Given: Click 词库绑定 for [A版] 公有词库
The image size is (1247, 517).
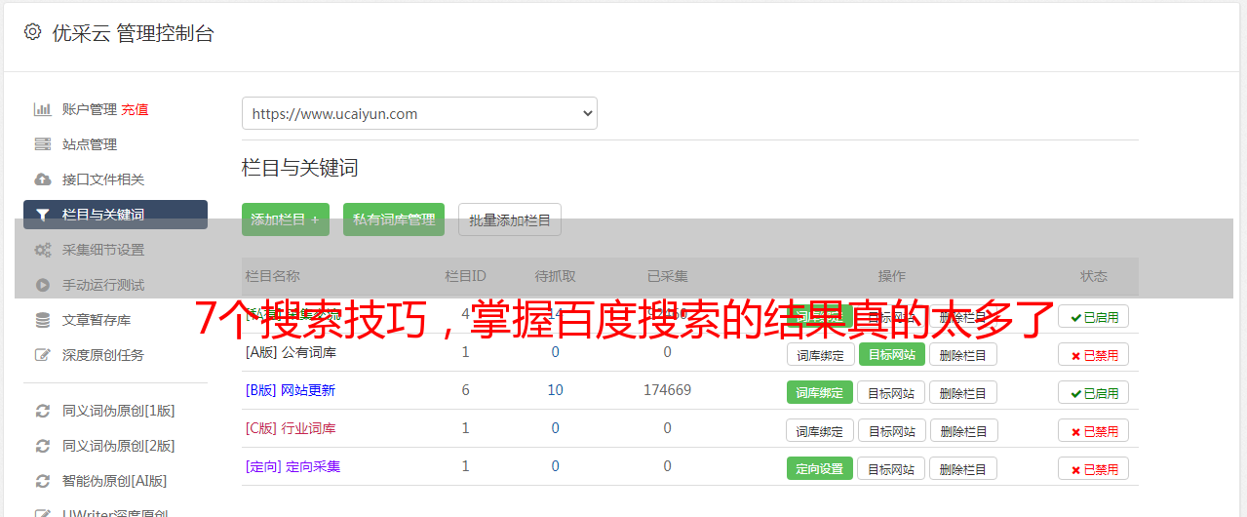Looking at the screenshot, I should pos(820,354).
